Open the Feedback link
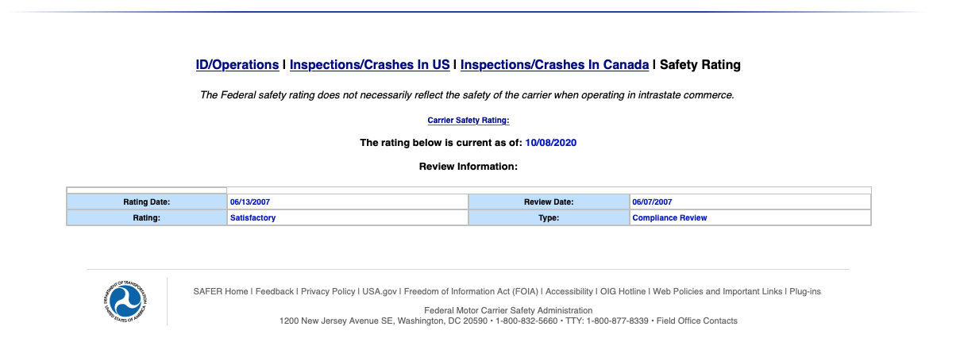This screenshot has height=338, width=960. pos(275,292)
